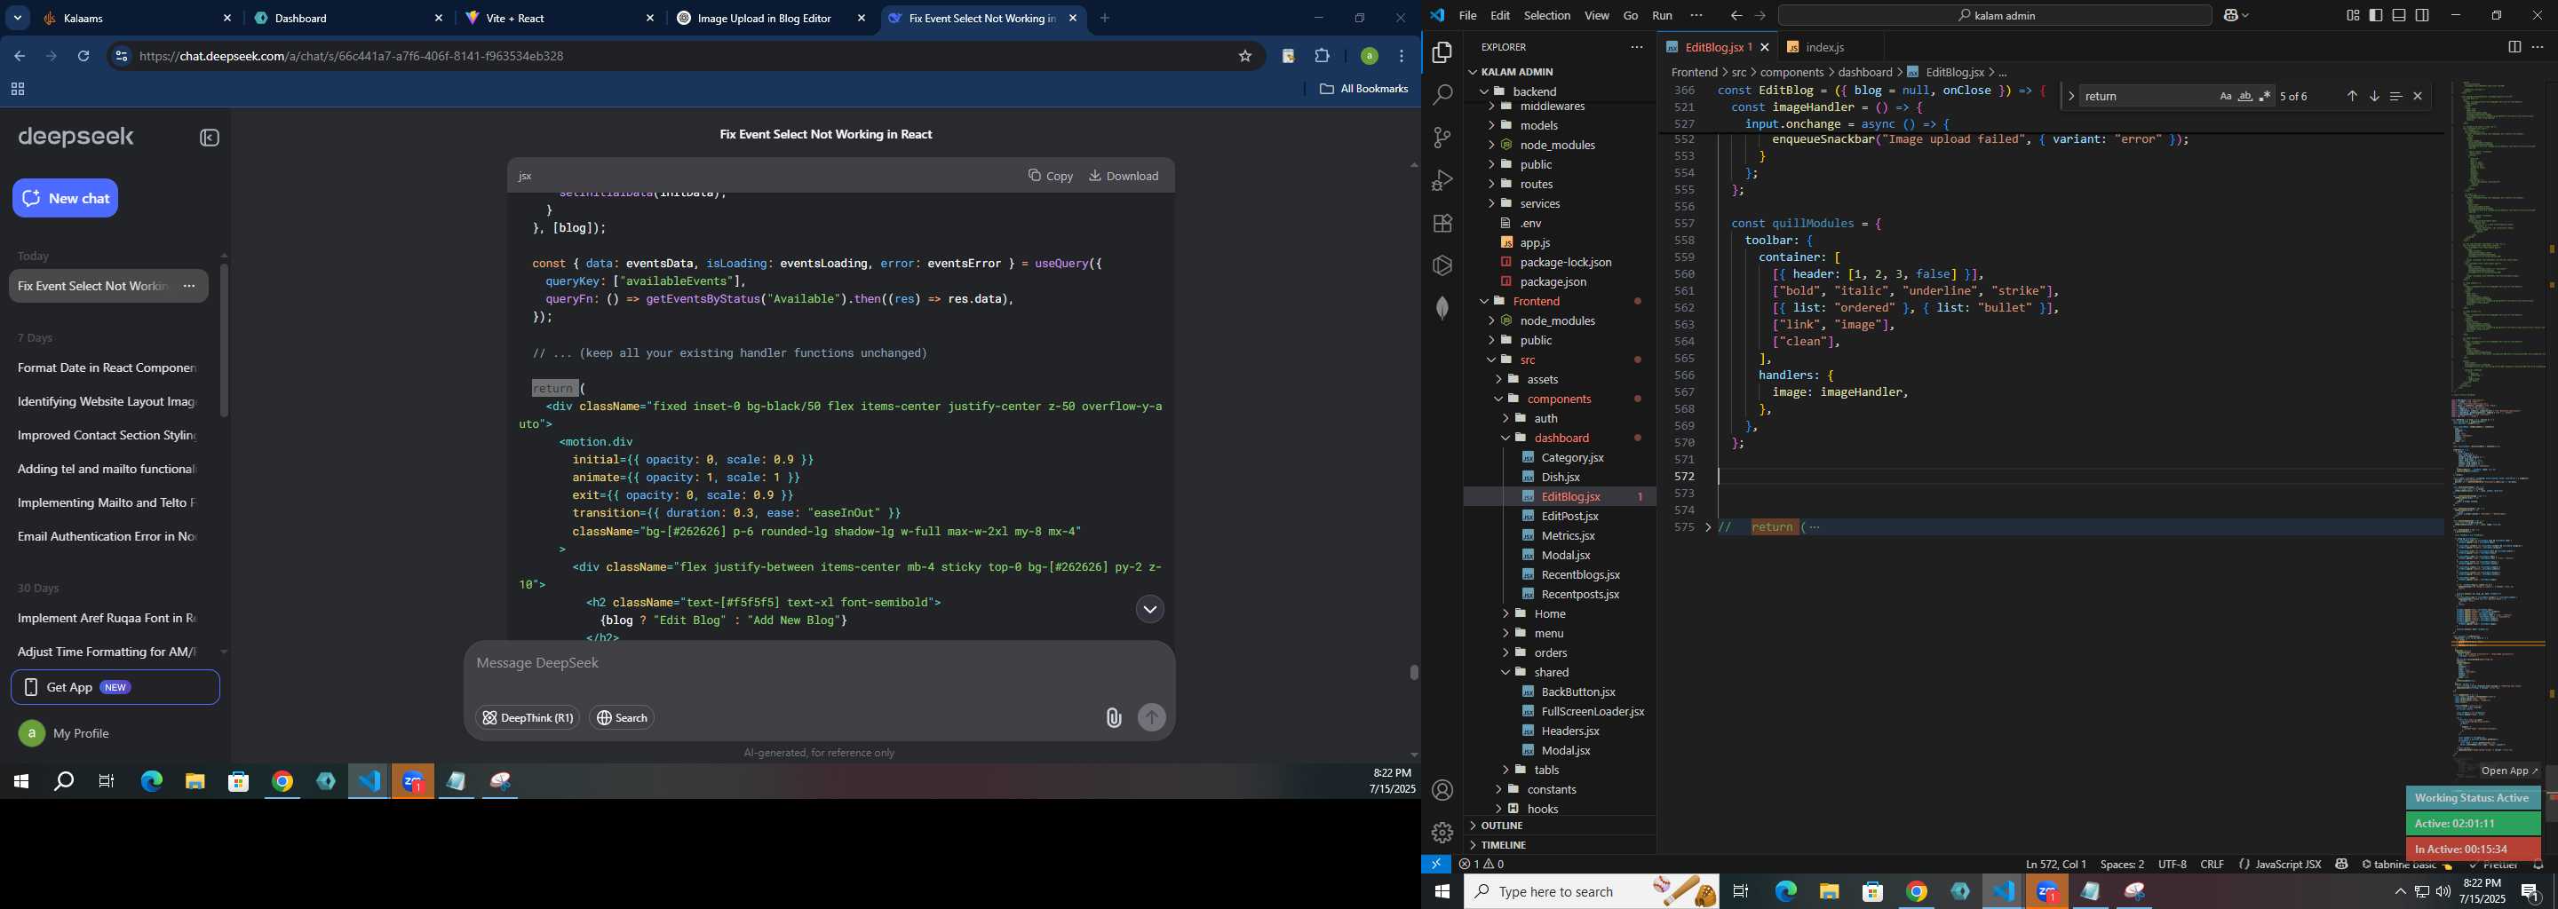Open Chrome profile avatar
The width and height of the screenshot is (2558, 909).
click(x=1369, y=57)
